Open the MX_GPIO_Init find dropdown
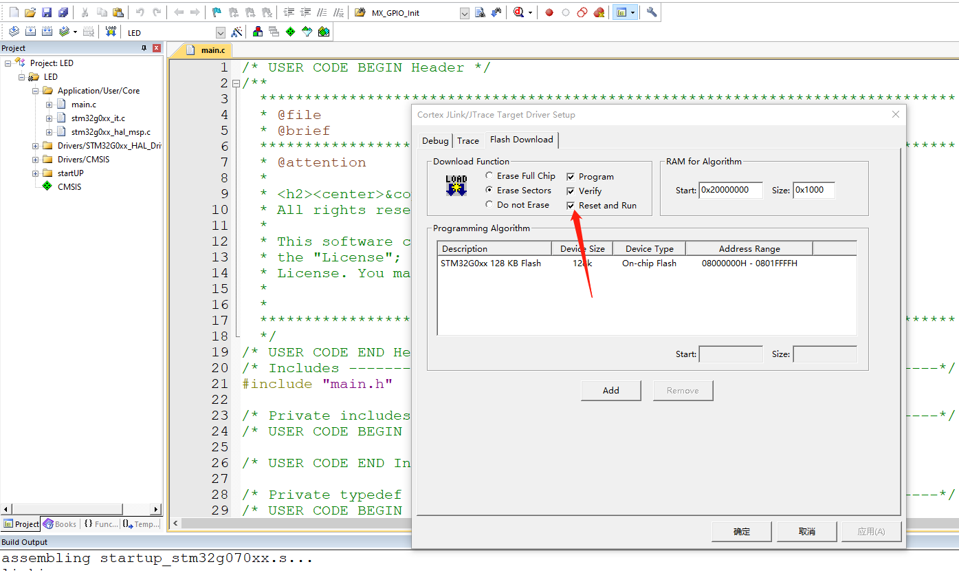The image size is (959, 571). 464,13
